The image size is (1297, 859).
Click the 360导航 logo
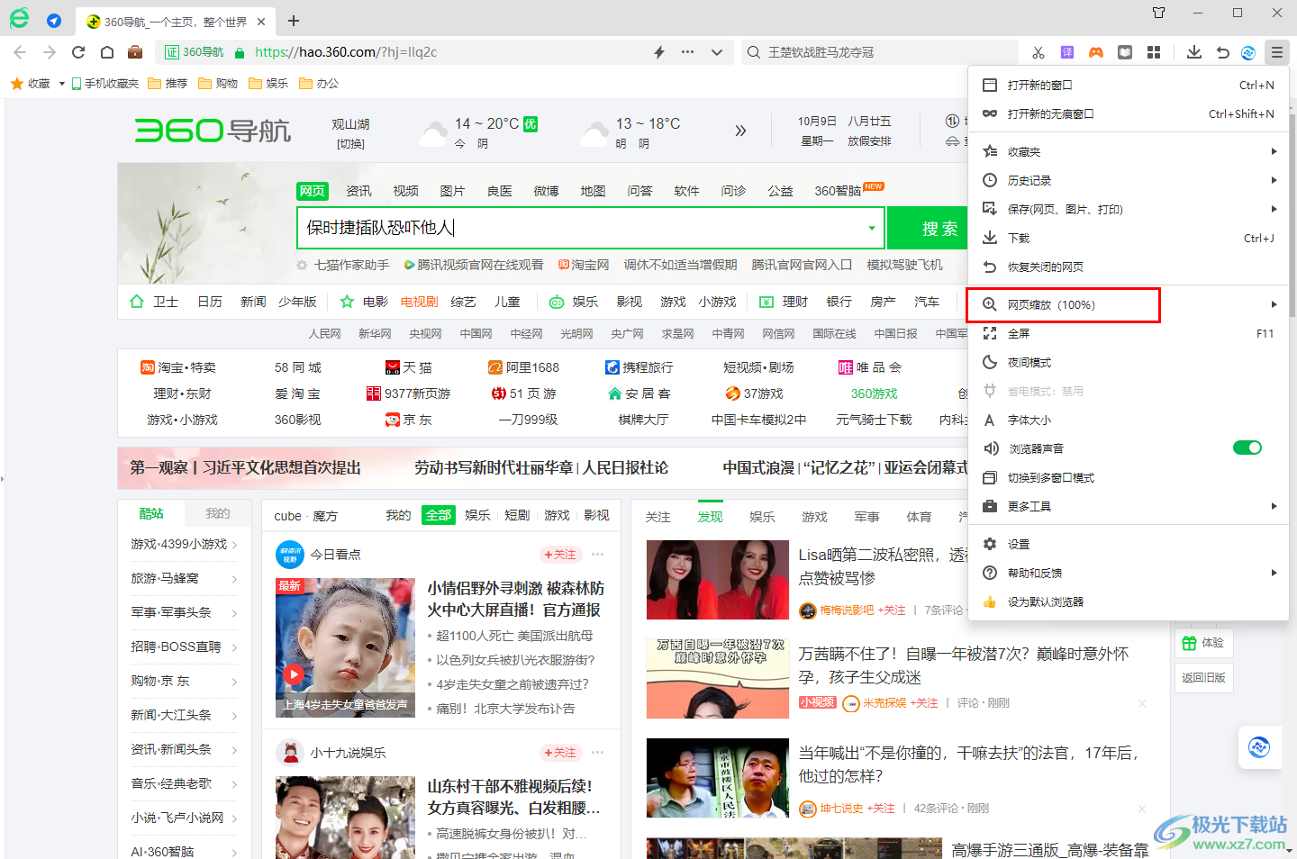pyautogui.click(x=213, y=131)
